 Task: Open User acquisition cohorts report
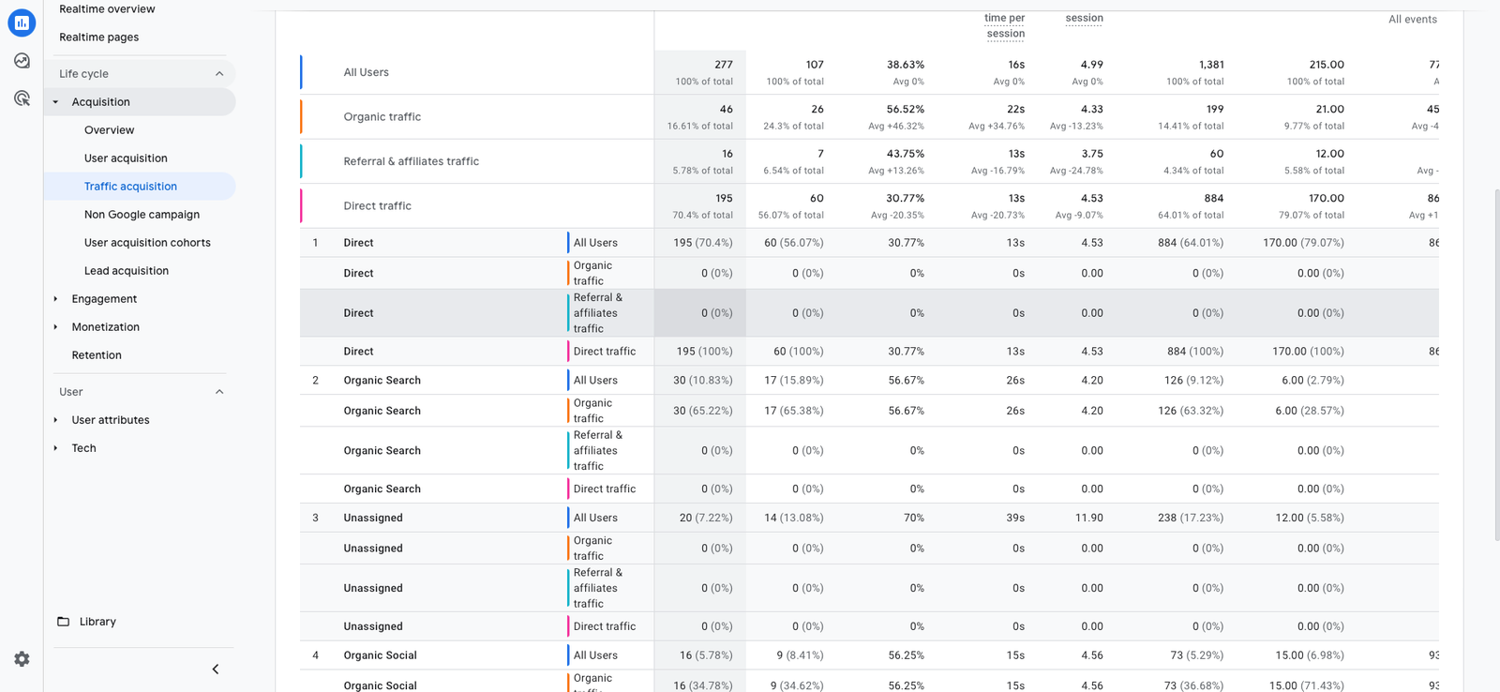147,243
